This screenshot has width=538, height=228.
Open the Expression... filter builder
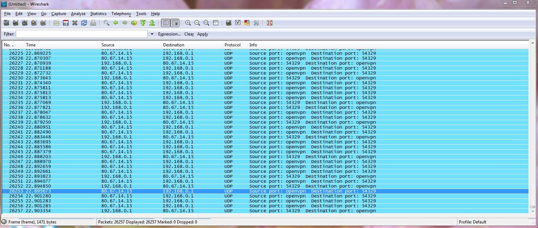(169, 34)
